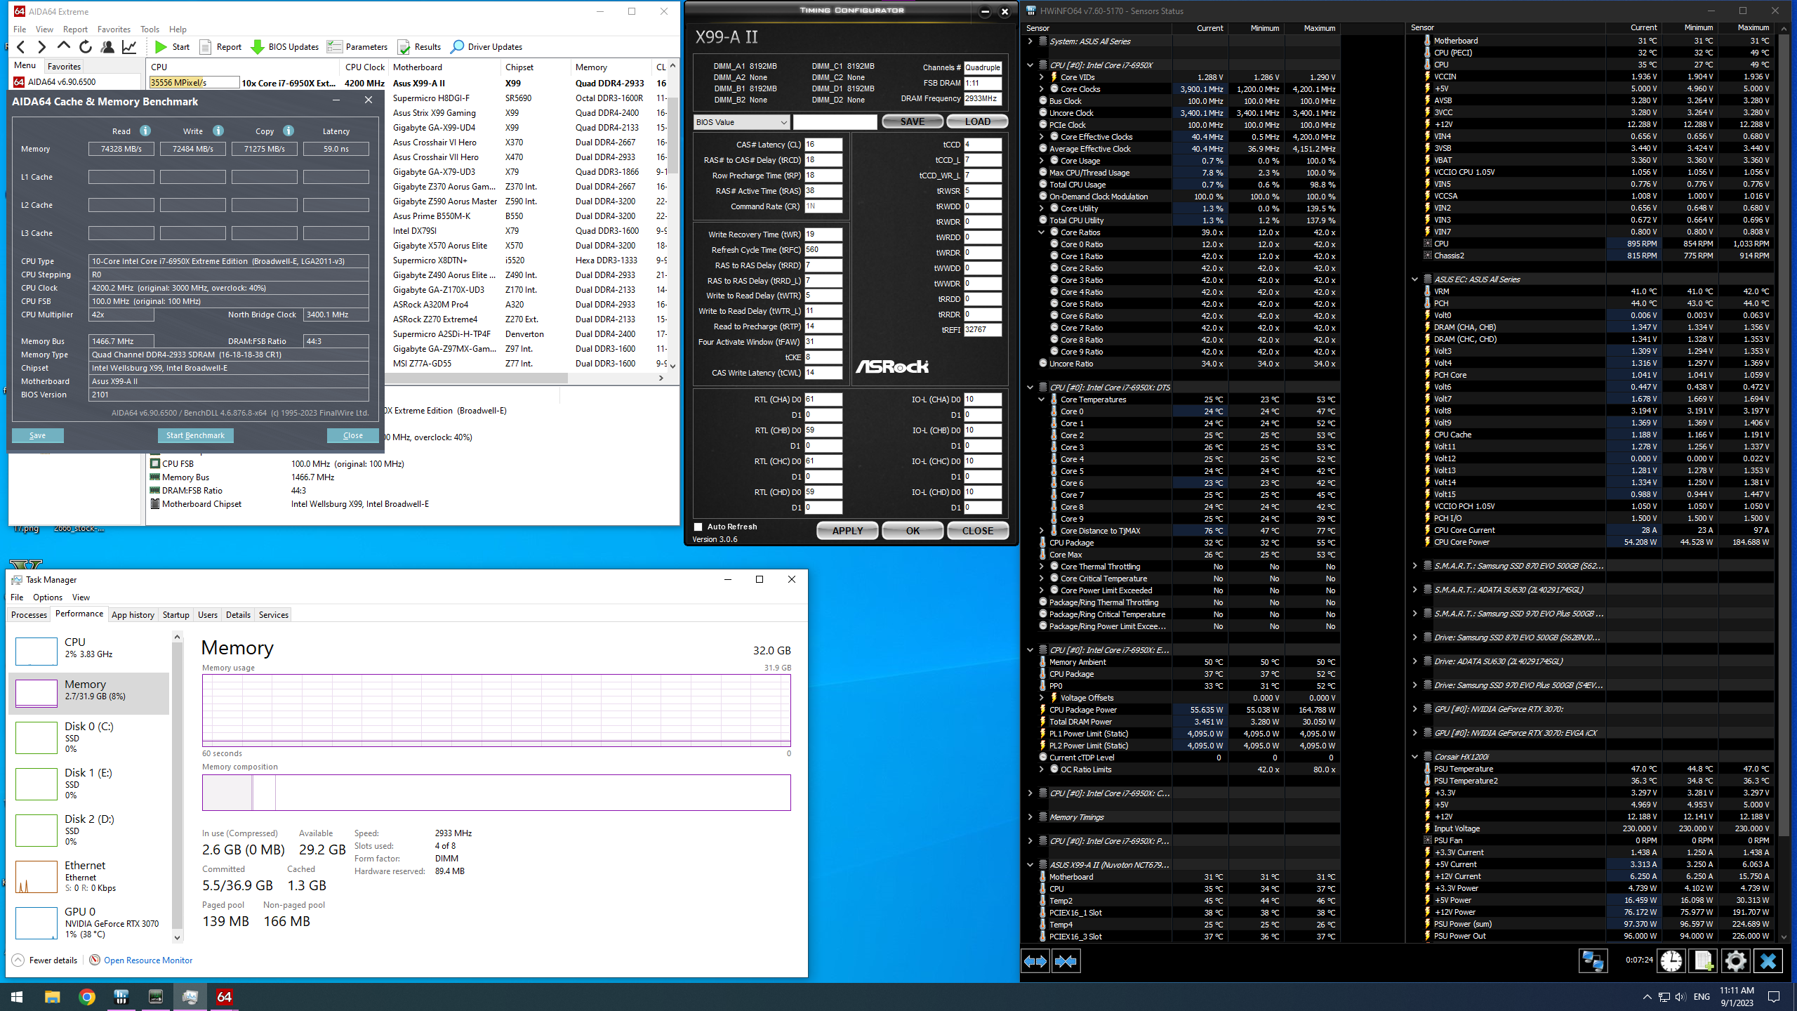Expand the Memory Timings sensor group
This screenshot has height=1011, width=1797.
tap(1030, 817)
